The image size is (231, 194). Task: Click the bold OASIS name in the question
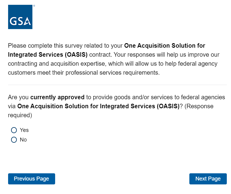tap(98, 106)
